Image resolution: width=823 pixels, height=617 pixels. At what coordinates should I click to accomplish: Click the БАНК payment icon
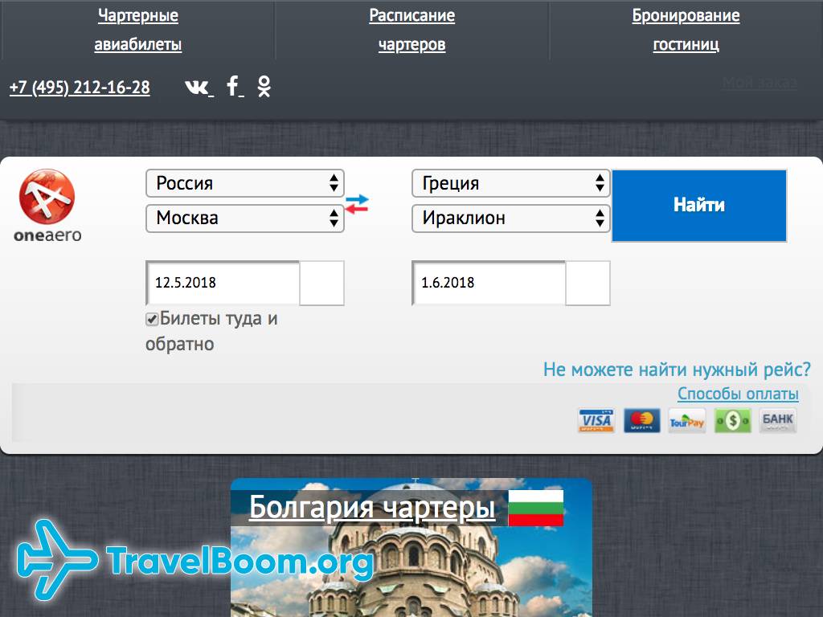[x=776, y=420]
